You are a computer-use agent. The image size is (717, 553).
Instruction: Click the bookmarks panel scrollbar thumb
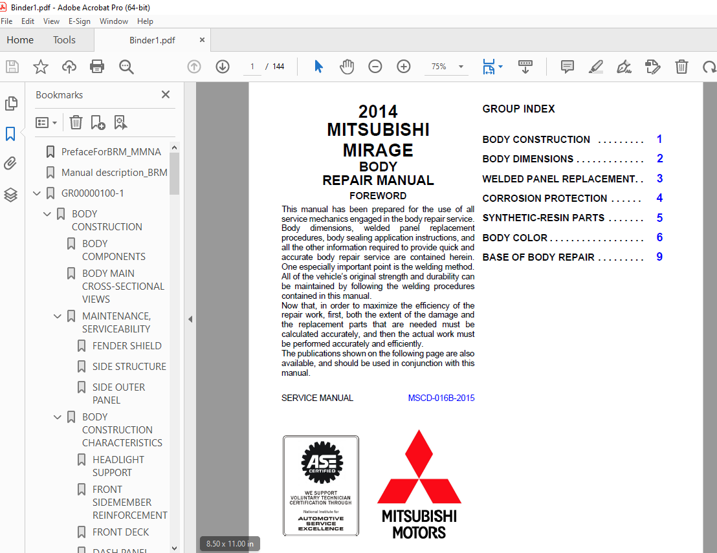click(x=174, y=174)
